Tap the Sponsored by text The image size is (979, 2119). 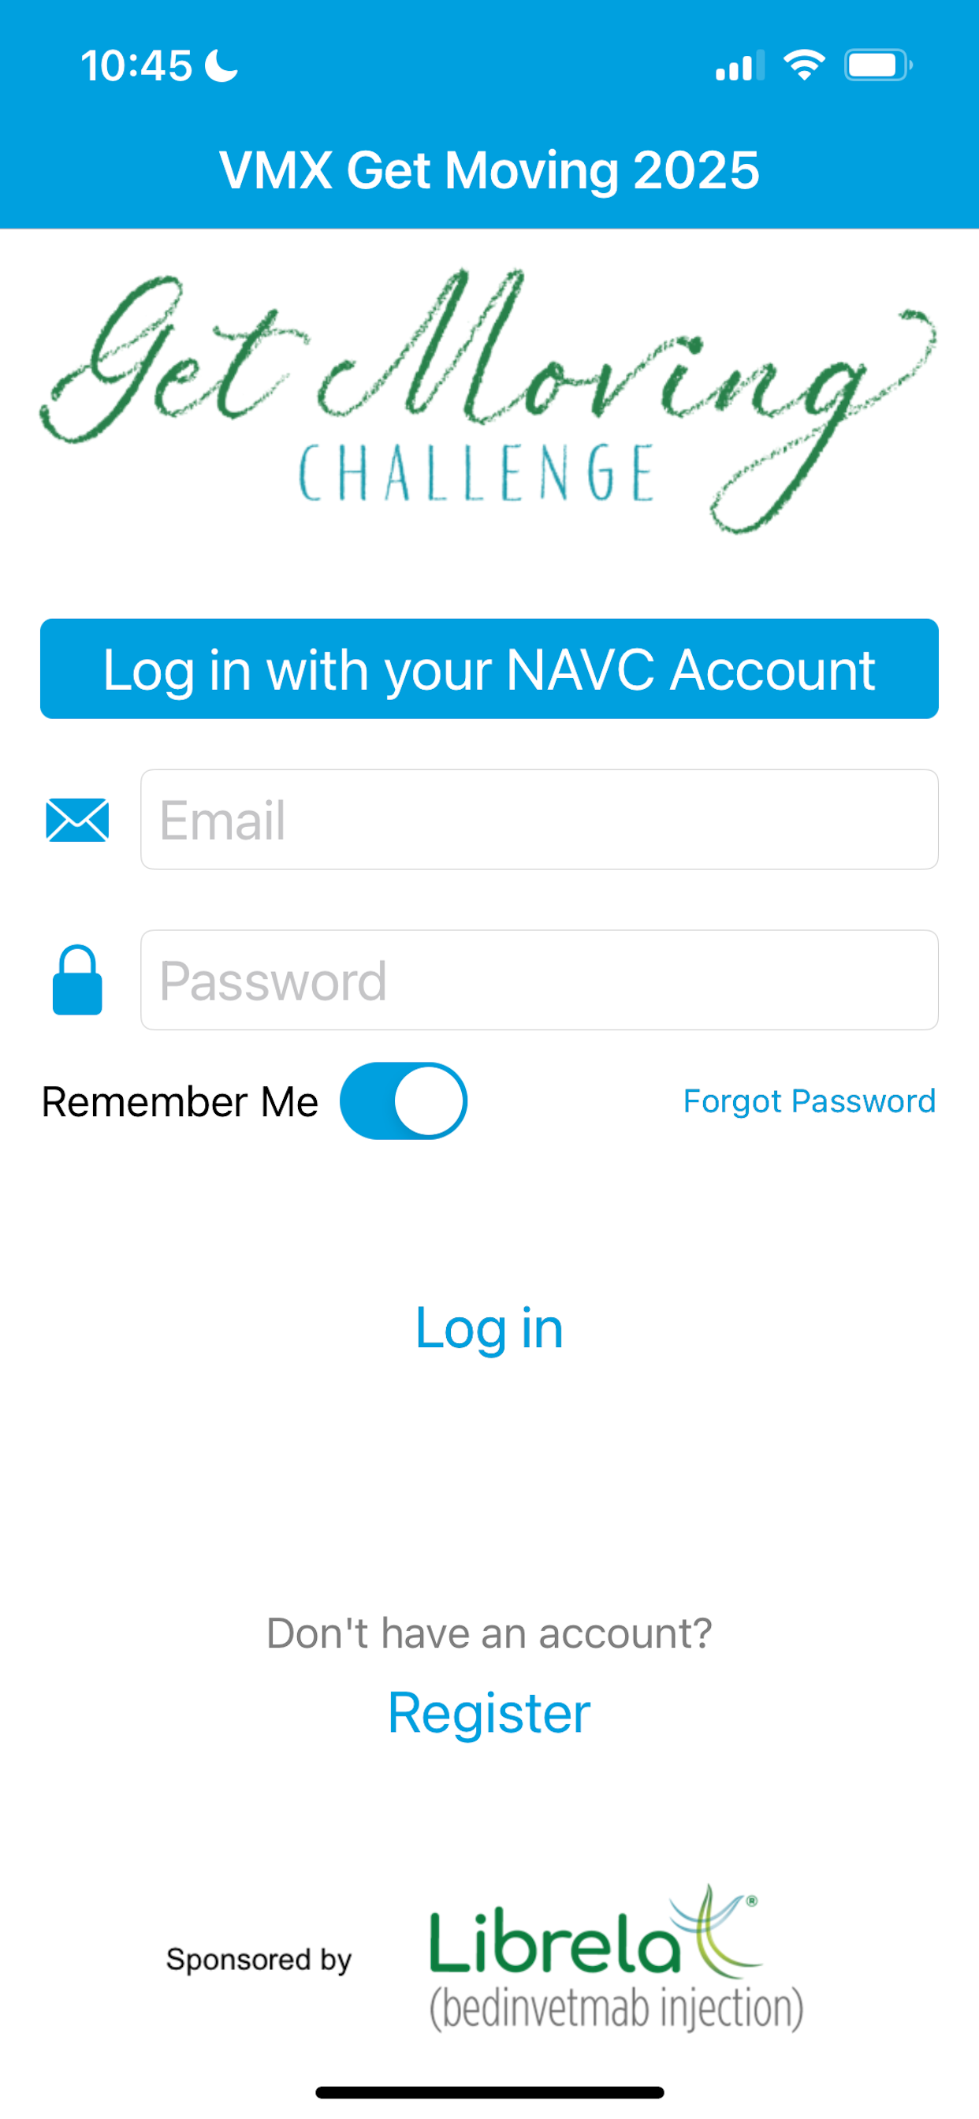click(259, 1960)
